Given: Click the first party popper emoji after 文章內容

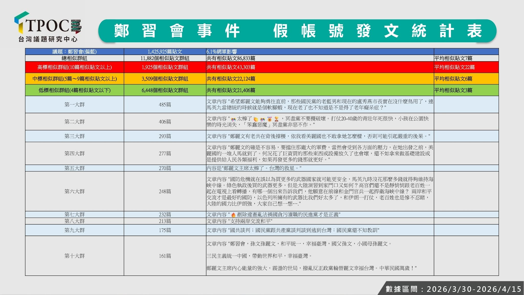Looking at the screenshot, I should (x=233, y=119).
